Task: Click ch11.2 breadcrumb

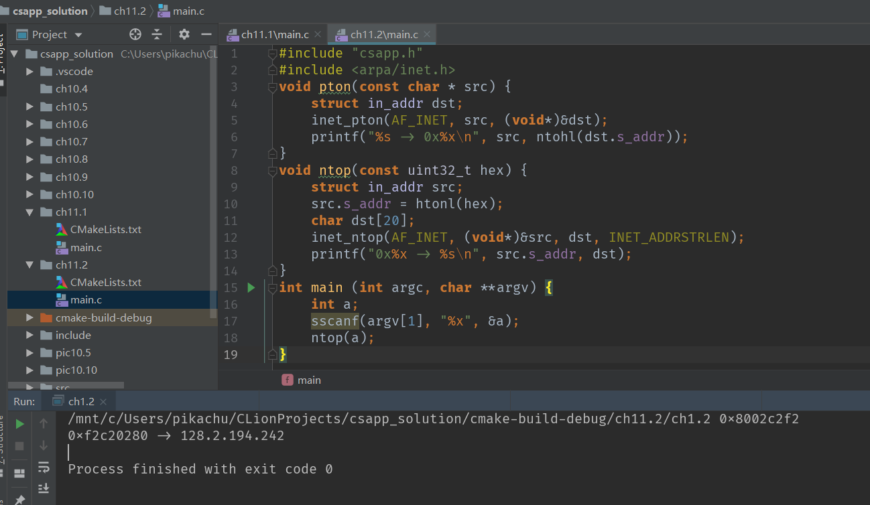Action: pyautogui.click(x=122, y=11)
